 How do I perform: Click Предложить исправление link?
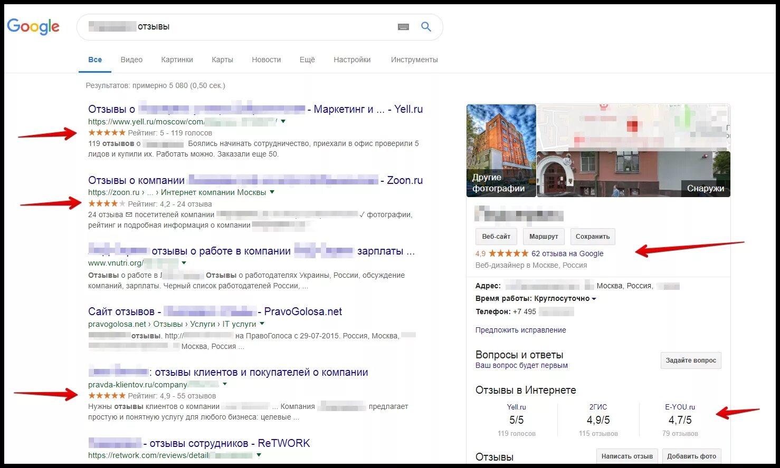(520, 330)
